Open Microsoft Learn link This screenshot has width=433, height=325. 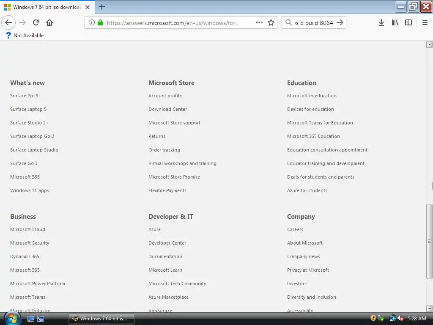pyautogui.click(x=165, y=270)
